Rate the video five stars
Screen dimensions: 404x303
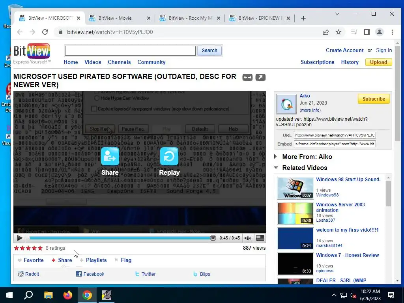tap(40, 248)
